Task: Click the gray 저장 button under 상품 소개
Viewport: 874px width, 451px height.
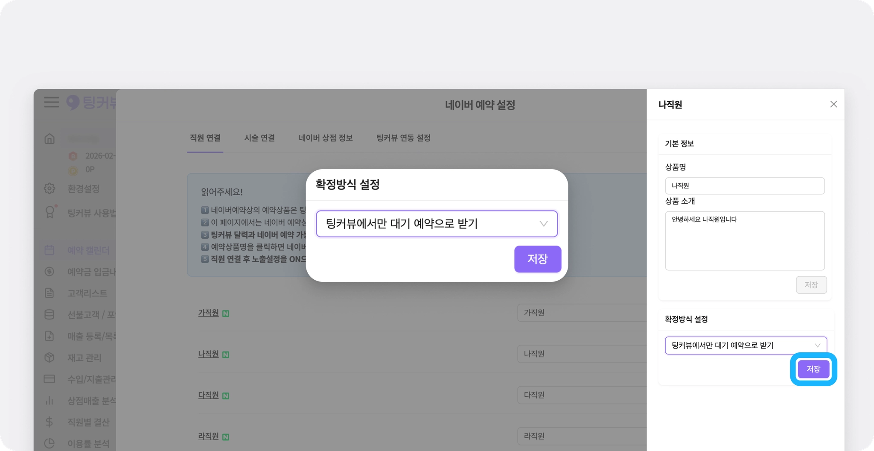Action: pyautogui.click(x=811, y=285)
